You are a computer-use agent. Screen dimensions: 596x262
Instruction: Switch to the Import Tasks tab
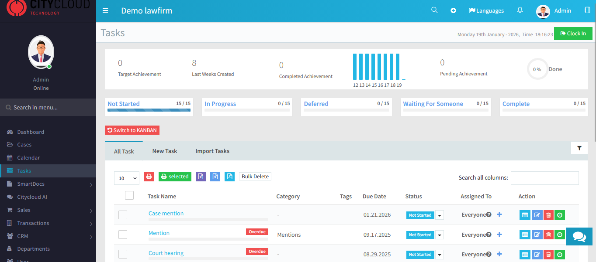[x=212, y=151]
